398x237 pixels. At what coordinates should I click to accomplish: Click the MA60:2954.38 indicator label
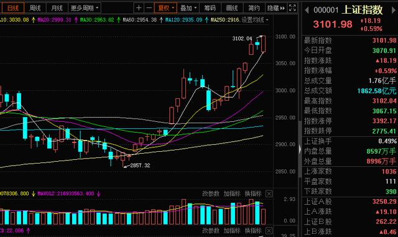coord(140,20)
